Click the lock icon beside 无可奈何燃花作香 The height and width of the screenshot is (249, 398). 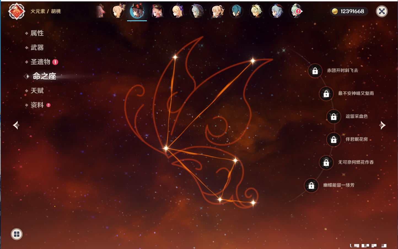(x=326, y=162)
